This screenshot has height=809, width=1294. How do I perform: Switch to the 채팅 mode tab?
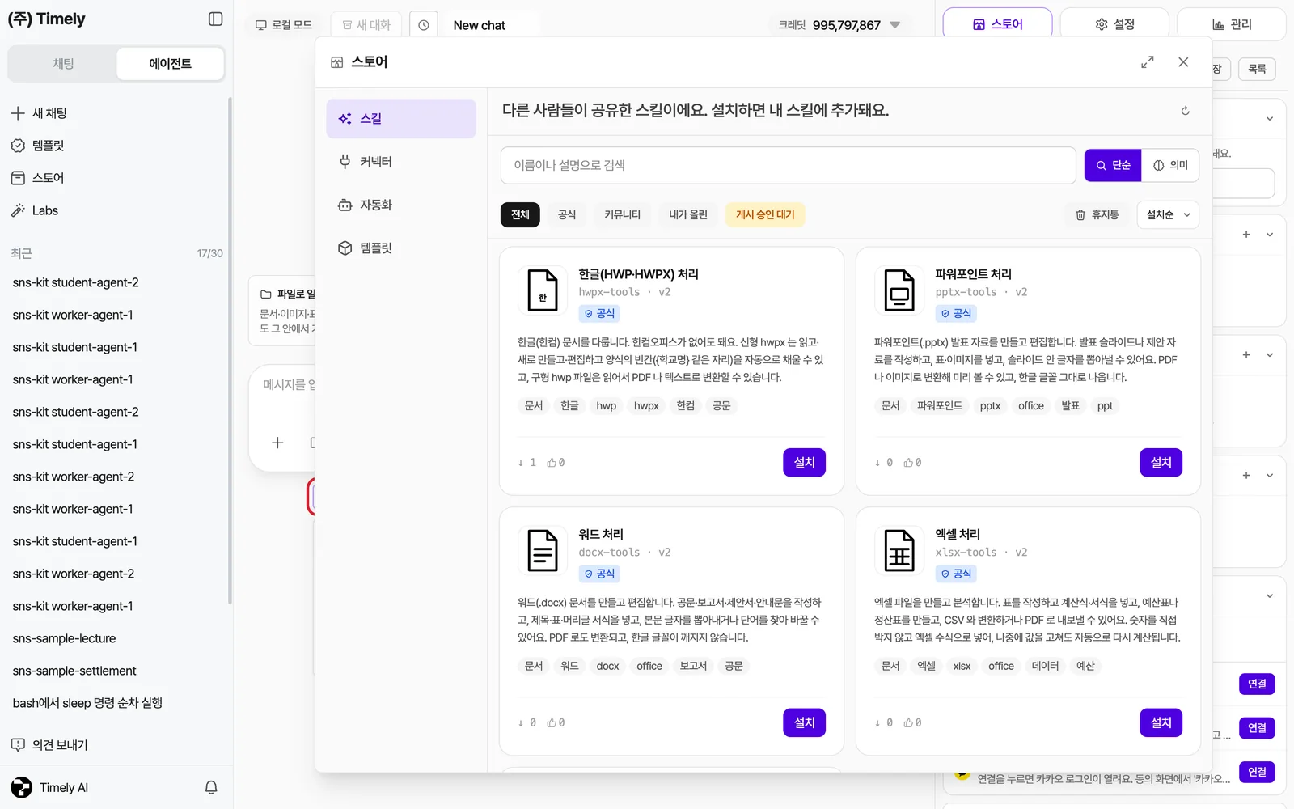pos(63,63)
